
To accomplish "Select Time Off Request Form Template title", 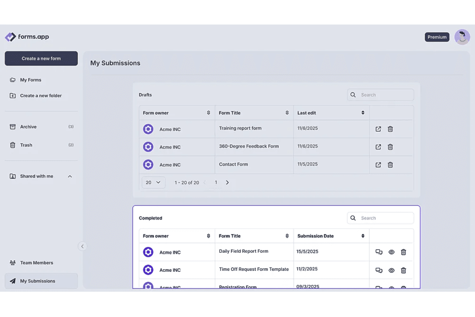I will coord(254,269).
